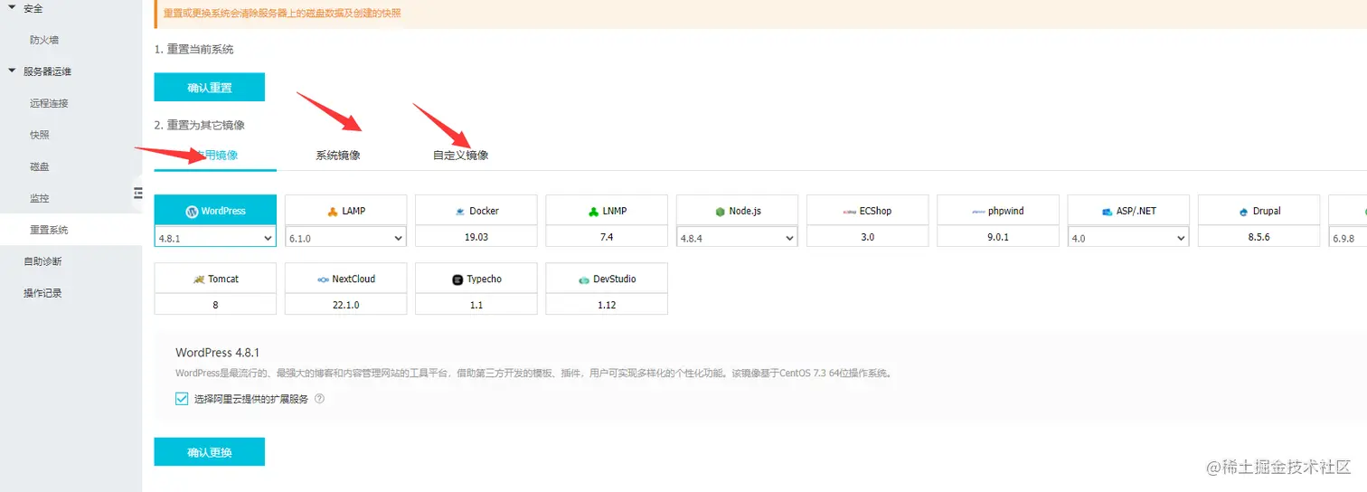This screenshot has width=1367, height=492.
Task: Click the Drupal drop icon
Action: tap(1244, 212)
